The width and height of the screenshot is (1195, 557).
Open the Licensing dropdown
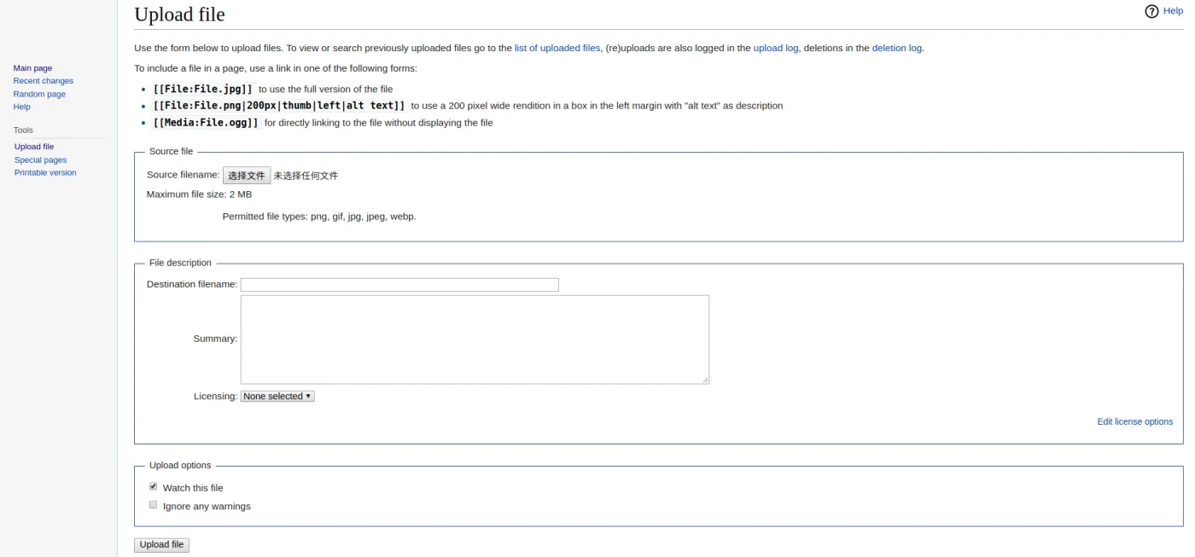pos(277,396)
